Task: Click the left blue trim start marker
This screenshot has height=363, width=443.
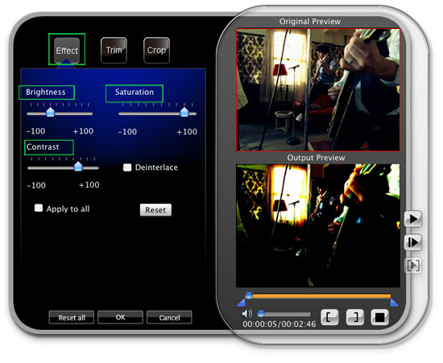Action: 242,303
